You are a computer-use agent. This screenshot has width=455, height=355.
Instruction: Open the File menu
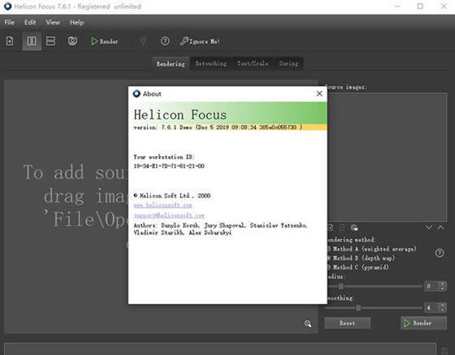(9, 22)
